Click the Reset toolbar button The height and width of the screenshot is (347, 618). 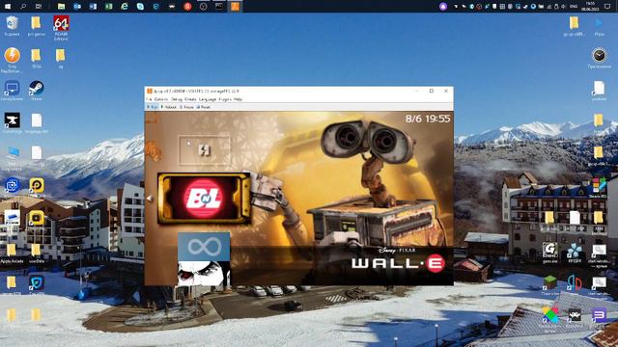(204, 107)
